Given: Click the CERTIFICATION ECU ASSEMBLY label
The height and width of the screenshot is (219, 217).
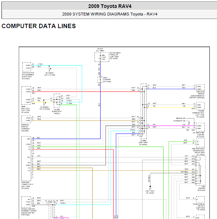Looking at the screenshot, I should 28,76.
